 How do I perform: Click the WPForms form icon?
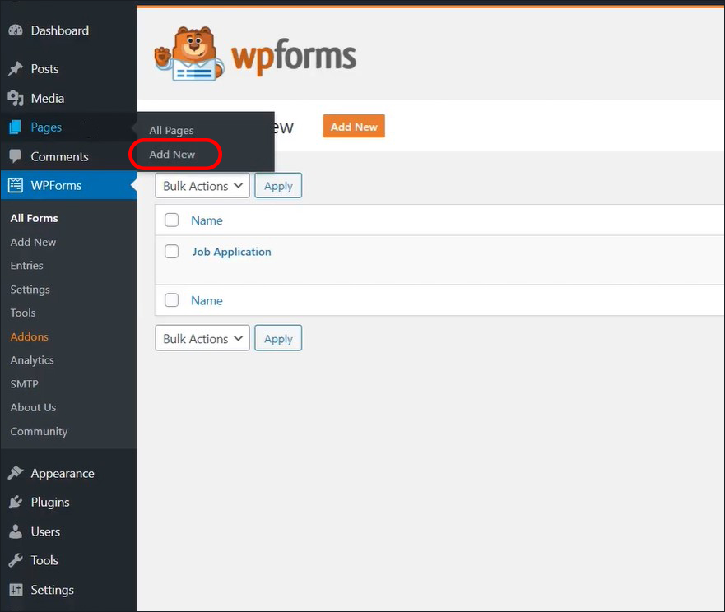[x=16, y=185]
